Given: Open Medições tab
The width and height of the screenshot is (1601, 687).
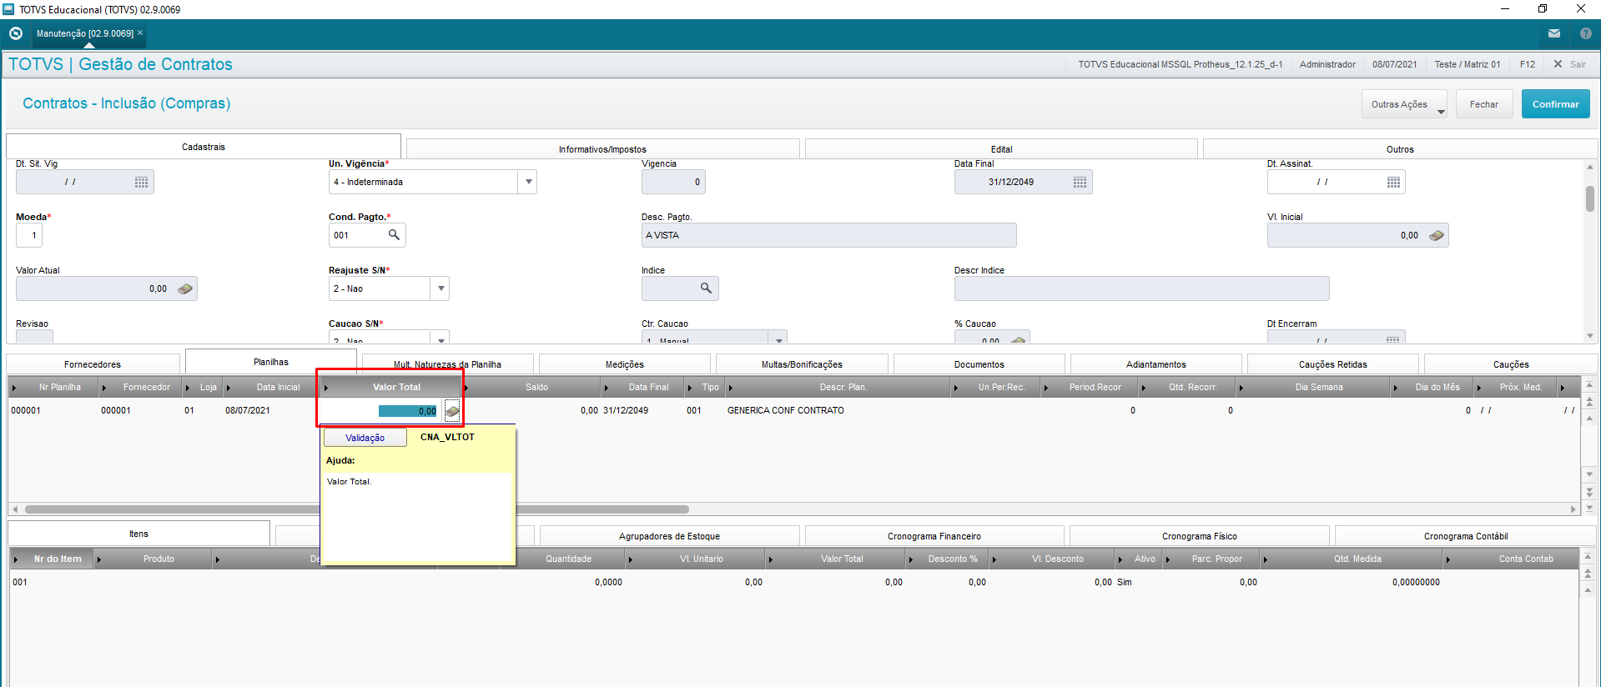Looking at the screenshot, I should (x=625, y=364).
